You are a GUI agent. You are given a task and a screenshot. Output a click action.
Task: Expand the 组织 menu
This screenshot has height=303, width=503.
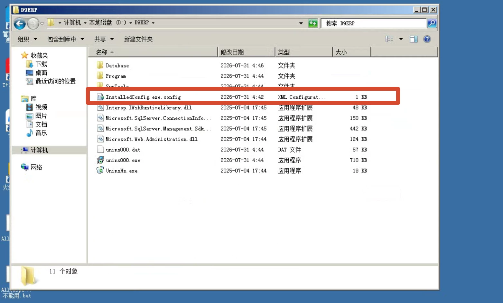[28, 39]
